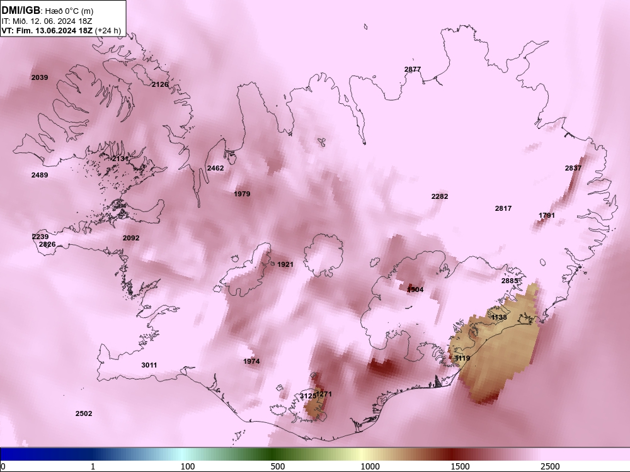
Task: Click the 2877 height value
Action: click(x=413, y=69)
